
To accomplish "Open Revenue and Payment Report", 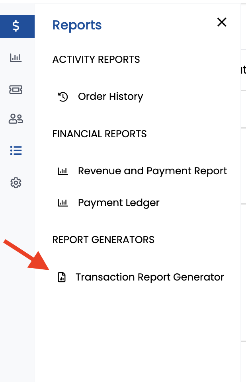I will [x=152, y=171].
